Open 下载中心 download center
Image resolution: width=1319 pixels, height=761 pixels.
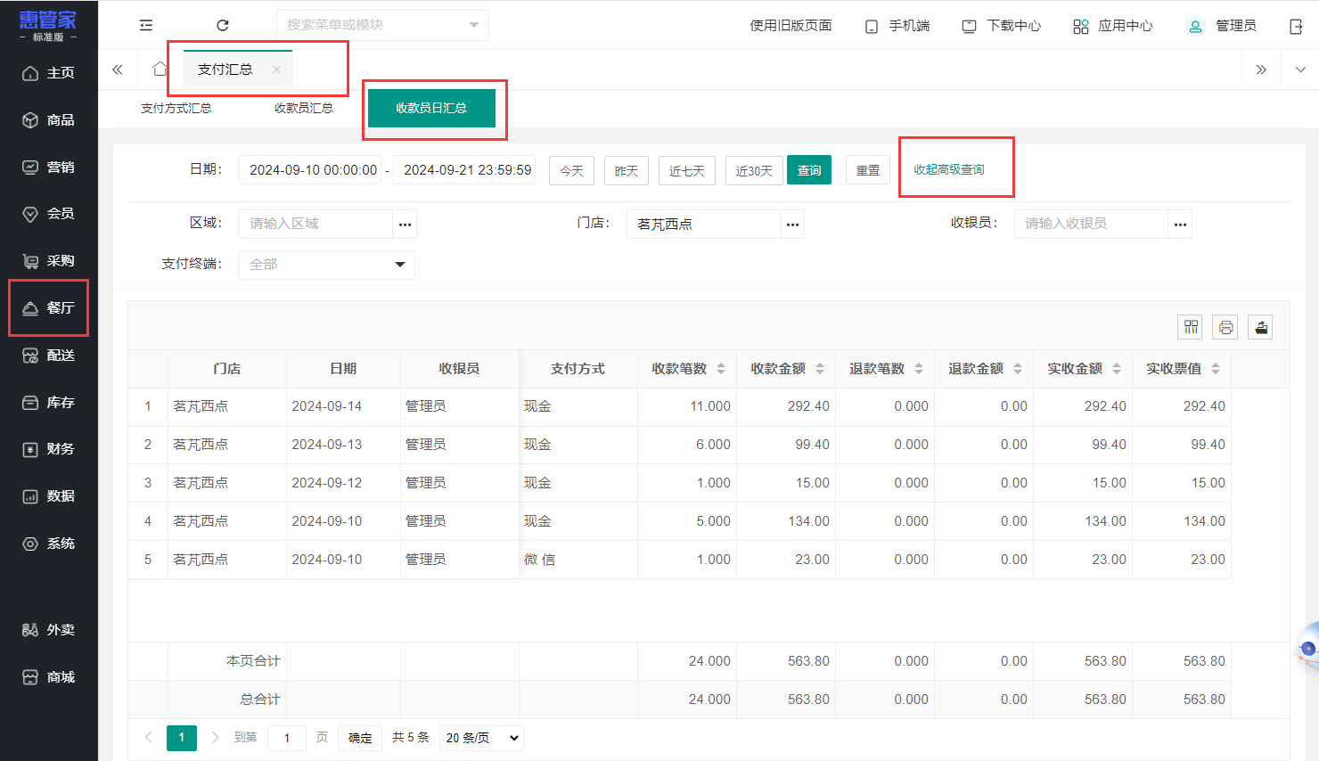click(1002, 26)
